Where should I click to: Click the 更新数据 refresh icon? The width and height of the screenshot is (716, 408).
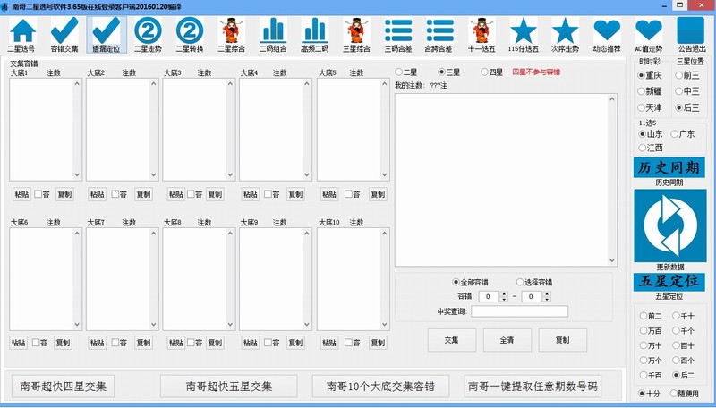coord(669,225)
